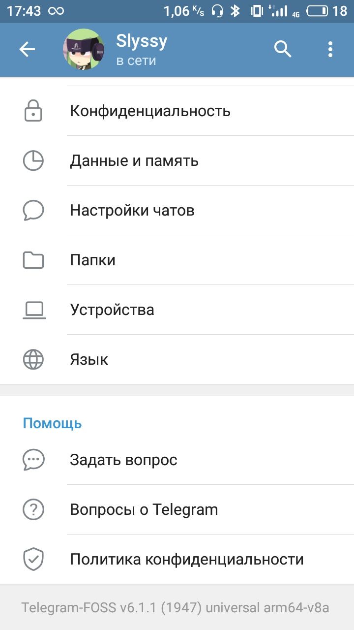Click the lock icon for privacy
This screenshot has height=630, width=354.
33,111
